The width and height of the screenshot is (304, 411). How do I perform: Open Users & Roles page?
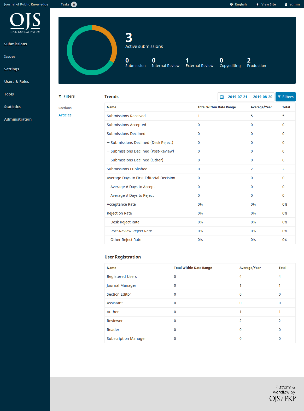click(16, 82)
